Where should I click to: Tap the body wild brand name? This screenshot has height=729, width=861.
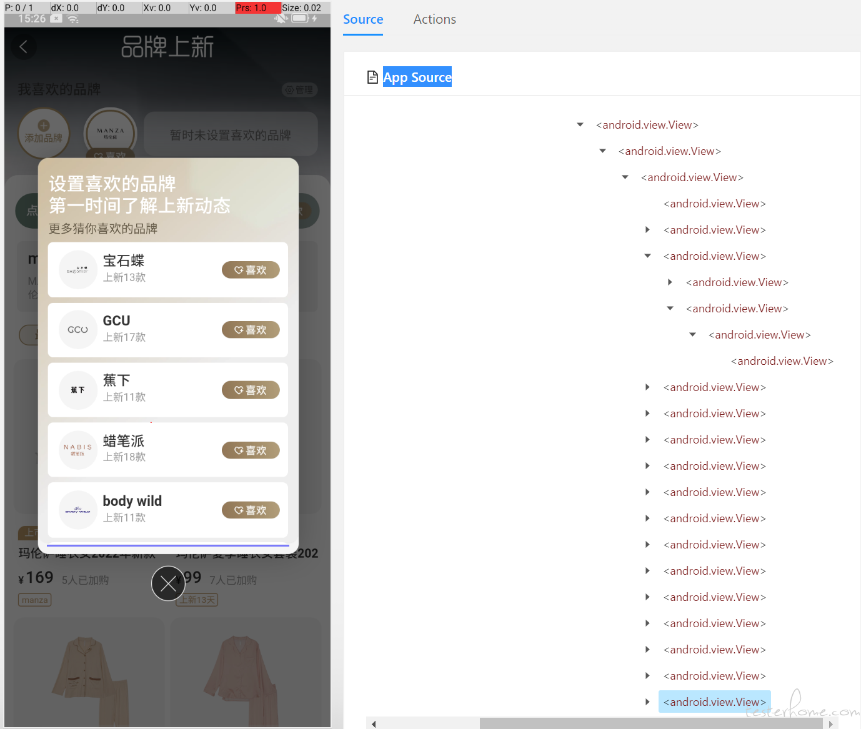pos(132,501)
